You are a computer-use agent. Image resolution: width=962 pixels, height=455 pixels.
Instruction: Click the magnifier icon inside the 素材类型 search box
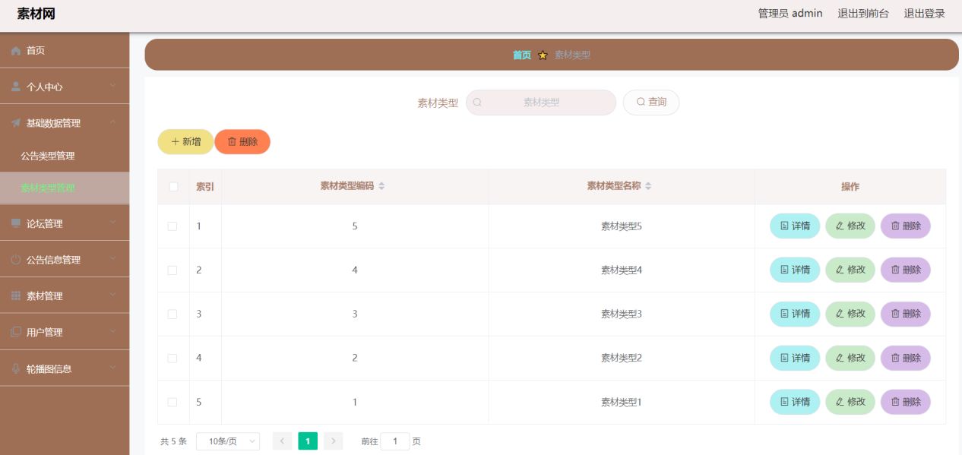[477, 103]
